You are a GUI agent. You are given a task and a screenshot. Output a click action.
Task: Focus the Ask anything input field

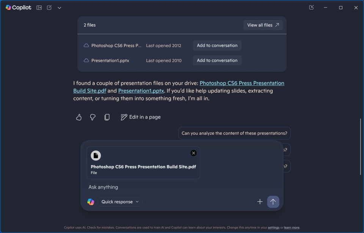point(182,187)
